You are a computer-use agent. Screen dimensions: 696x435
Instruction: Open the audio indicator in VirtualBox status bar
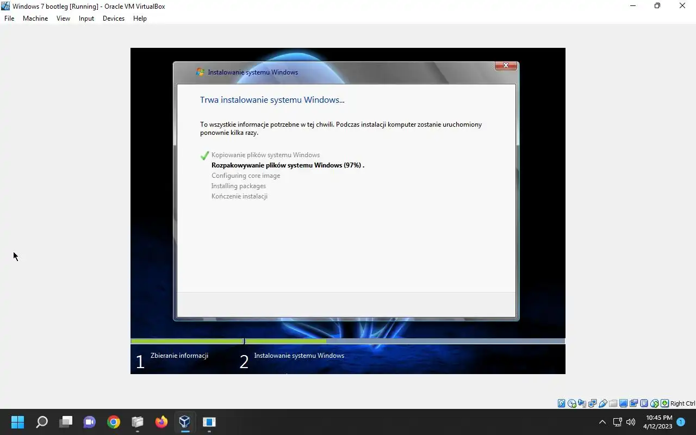coord(582,403)
